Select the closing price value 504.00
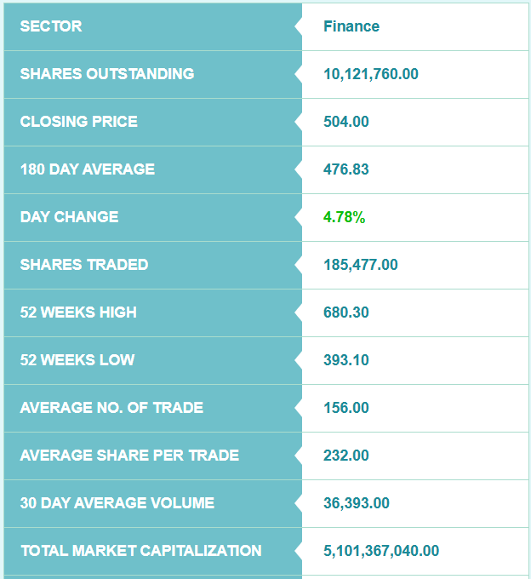531x579 pixels. click(x=346, y=122)
